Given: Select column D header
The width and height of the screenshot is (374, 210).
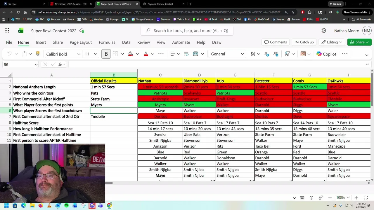Looking at the screenshot, I should [x=200, y=75].
